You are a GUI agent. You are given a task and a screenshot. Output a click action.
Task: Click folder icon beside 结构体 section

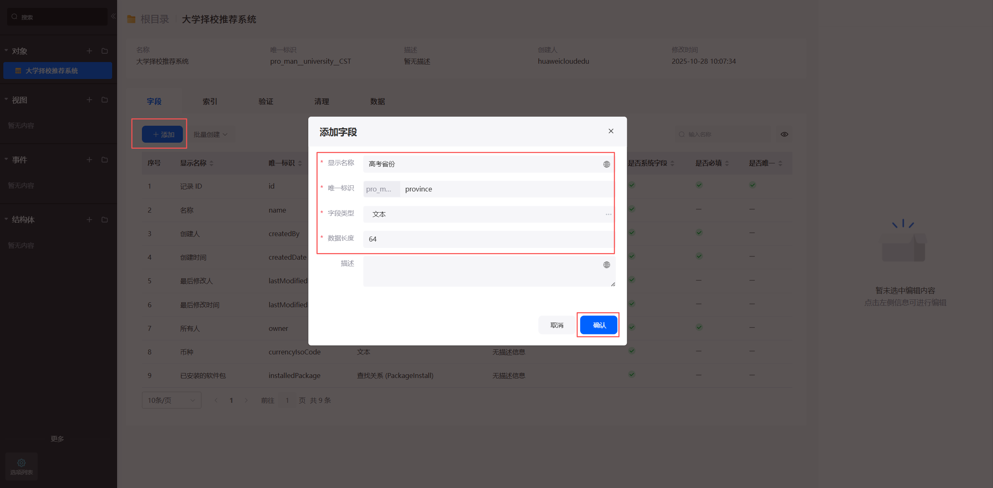(x=105, y=220)
